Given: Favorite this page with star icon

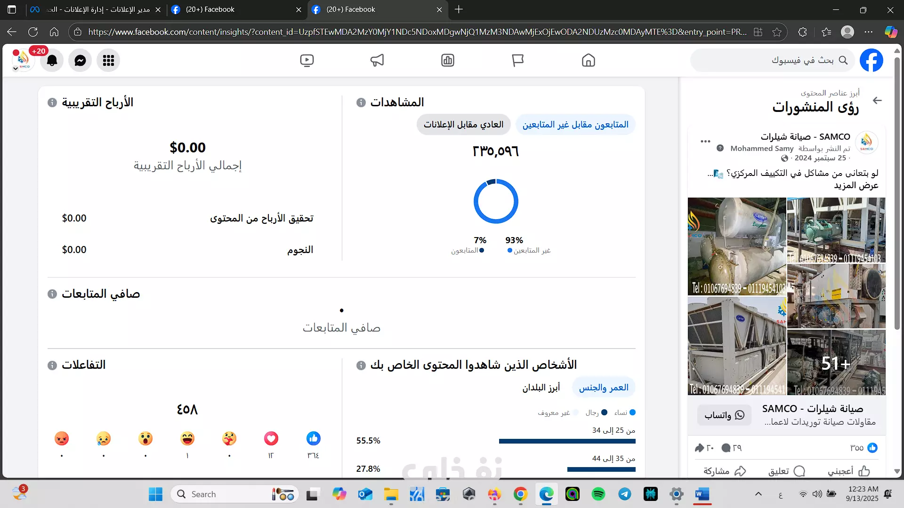Looking at the screenshot, I should 777,32.
